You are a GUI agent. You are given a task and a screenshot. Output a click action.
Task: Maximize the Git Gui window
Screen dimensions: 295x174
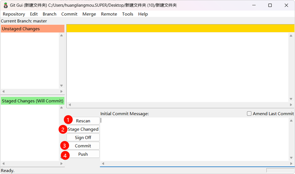pos(270,5)
